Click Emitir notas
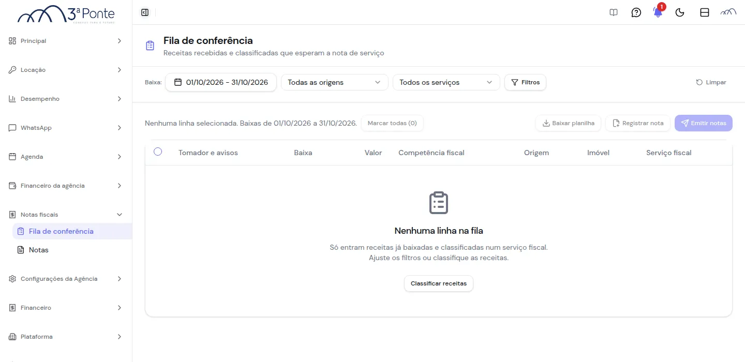The width and height of the screenshot is (745, 362). coord(704,123)
